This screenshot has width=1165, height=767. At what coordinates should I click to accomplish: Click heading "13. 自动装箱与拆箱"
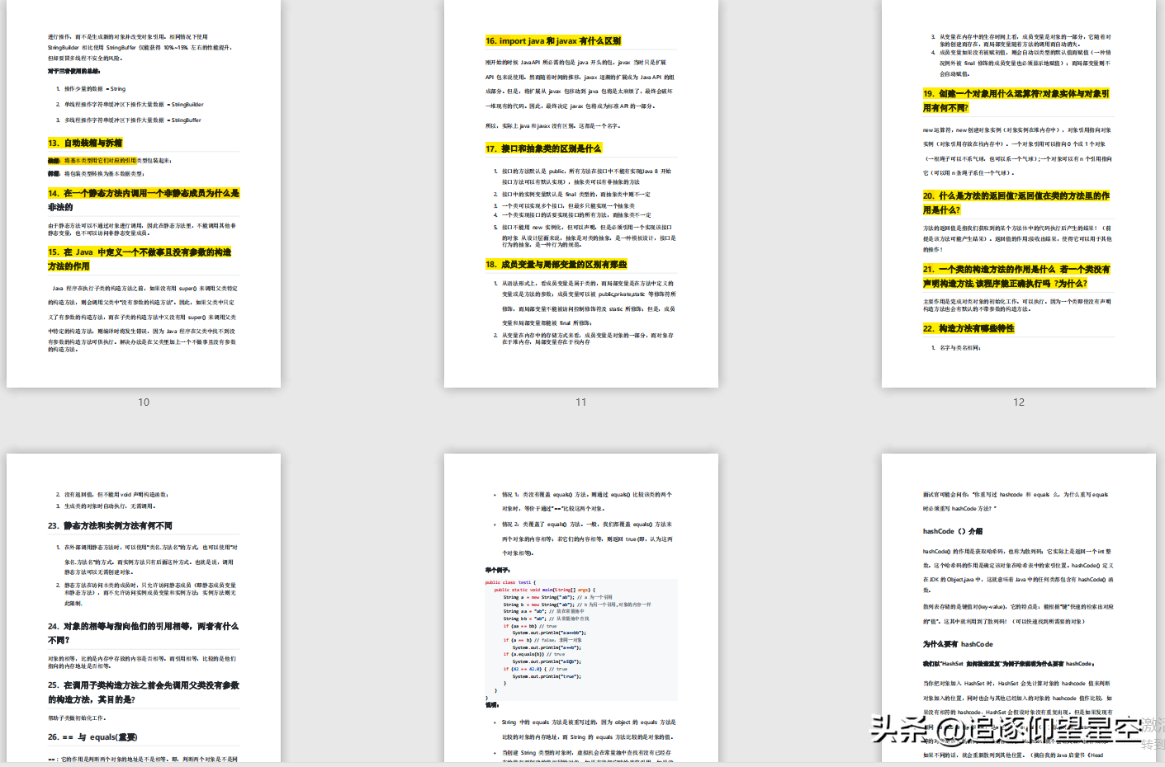tap(85, 143)
